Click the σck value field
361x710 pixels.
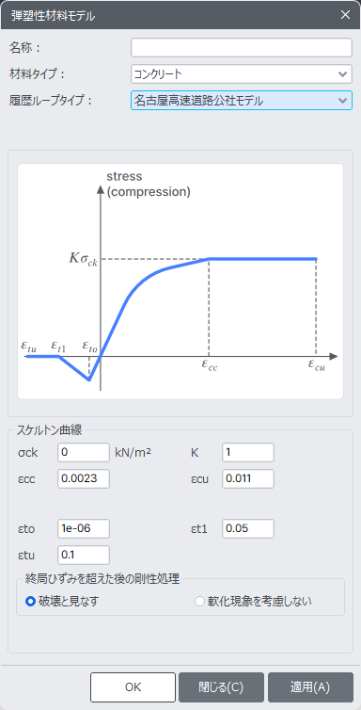[84, 453]
